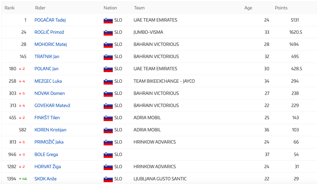Click the Team column header
This screenshot has height=184, width=317.
pos(139,8)
